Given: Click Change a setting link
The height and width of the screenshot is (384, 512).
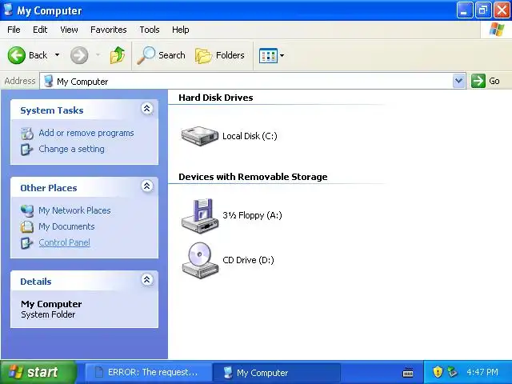Looking at the screenshot, I should 71,149.
